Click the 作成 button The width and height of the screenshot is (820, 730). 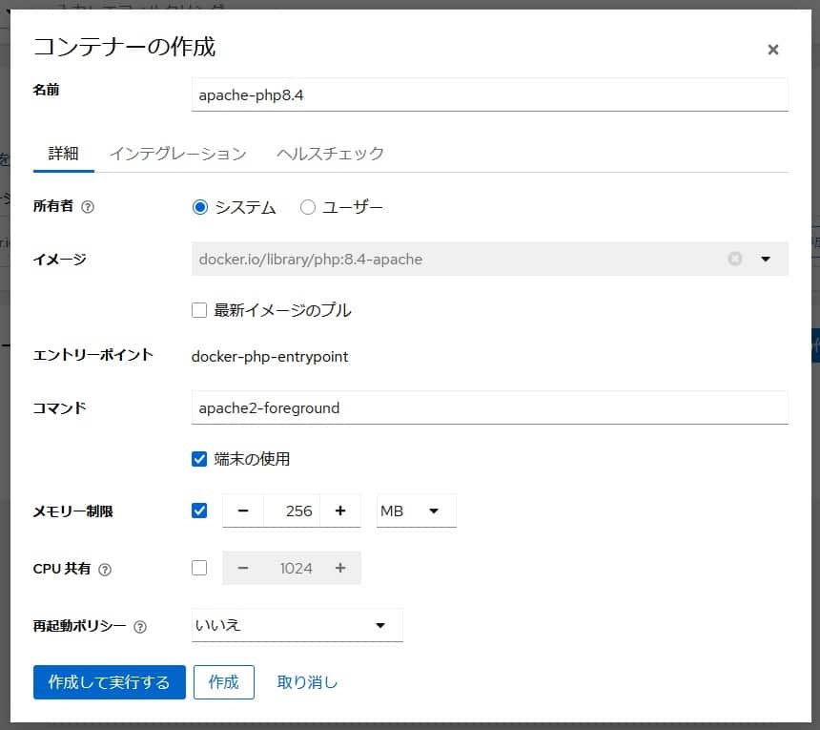point(224,682)
